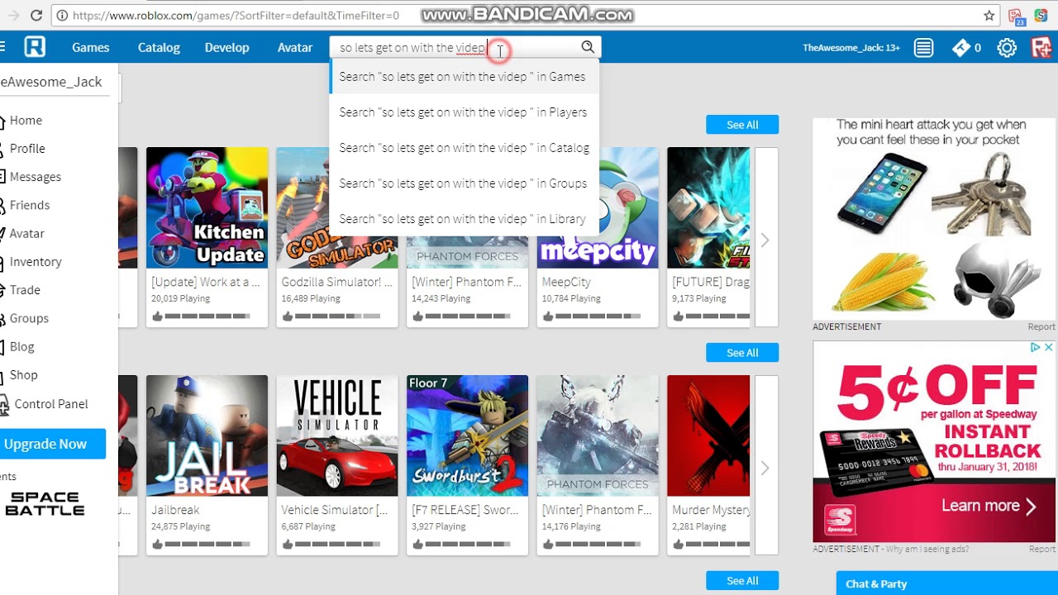Click the second See All button above Jailbreak row
This screenshot has height=595, width=1058.
742,353
